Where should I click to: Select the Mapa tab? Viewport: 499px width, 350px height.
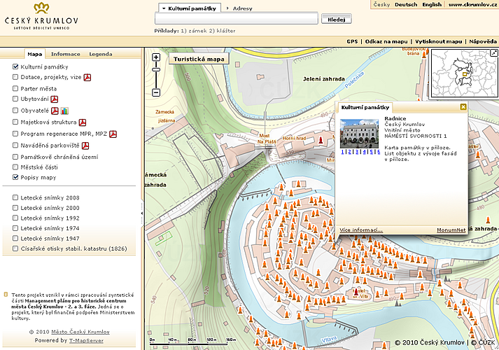(x=35, y=54)
